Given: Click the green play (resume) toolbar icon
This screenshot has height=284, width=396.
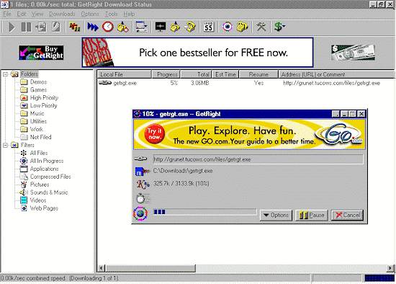Looking at the screenshot, I should [x=12, y=27].
